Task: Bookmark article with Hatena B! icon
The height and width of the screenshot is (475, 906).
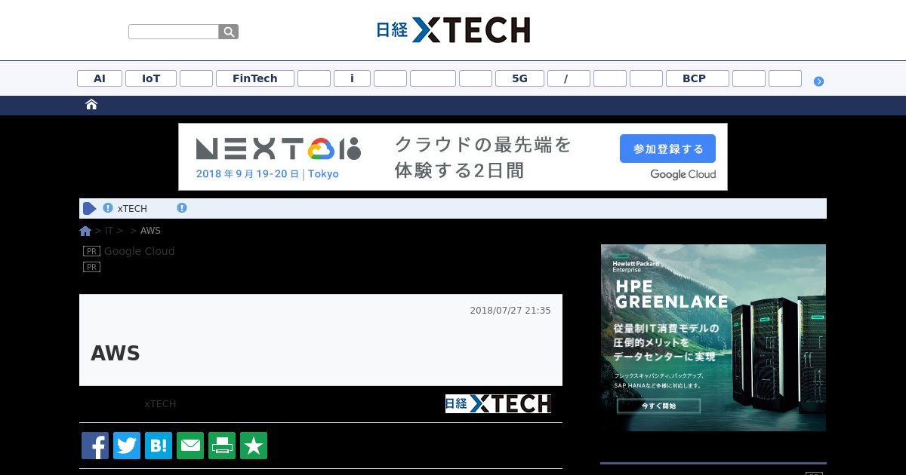Action: coord(159,446)
